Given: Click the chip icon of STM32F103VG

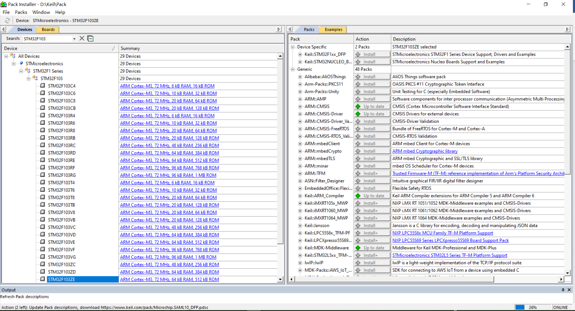Looking at the screenshot, I should coord(43,257).
